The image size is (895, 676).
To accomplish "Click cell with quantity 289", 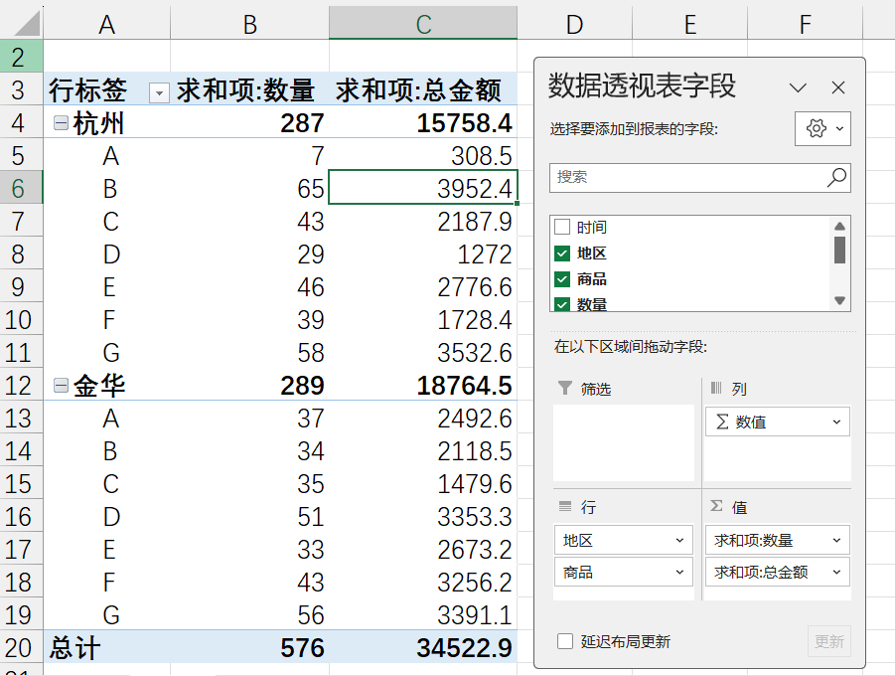I will [250, 386].
